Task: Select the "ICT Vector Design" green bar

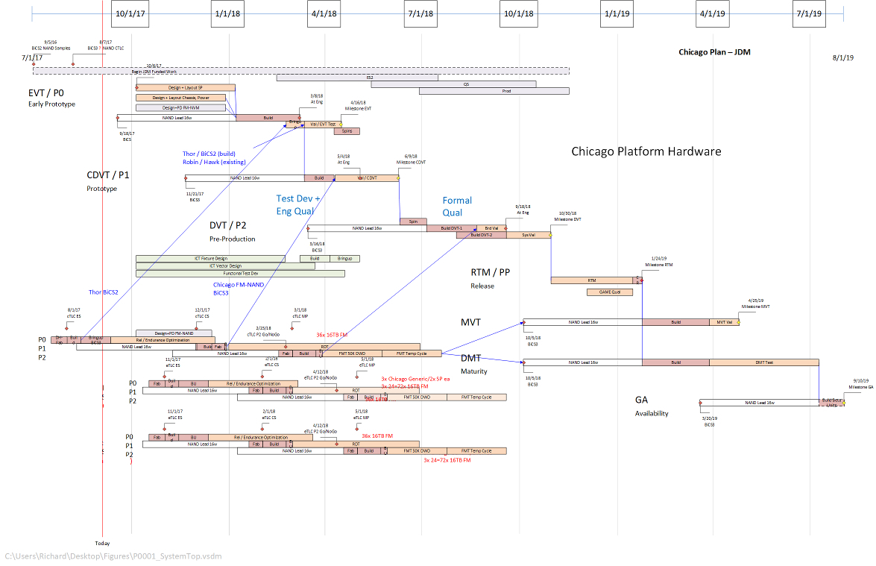Action: [225, 266]
